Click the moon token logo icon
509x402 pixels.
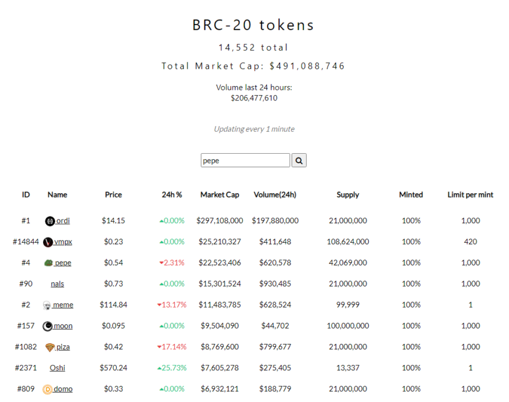point(47,326)
